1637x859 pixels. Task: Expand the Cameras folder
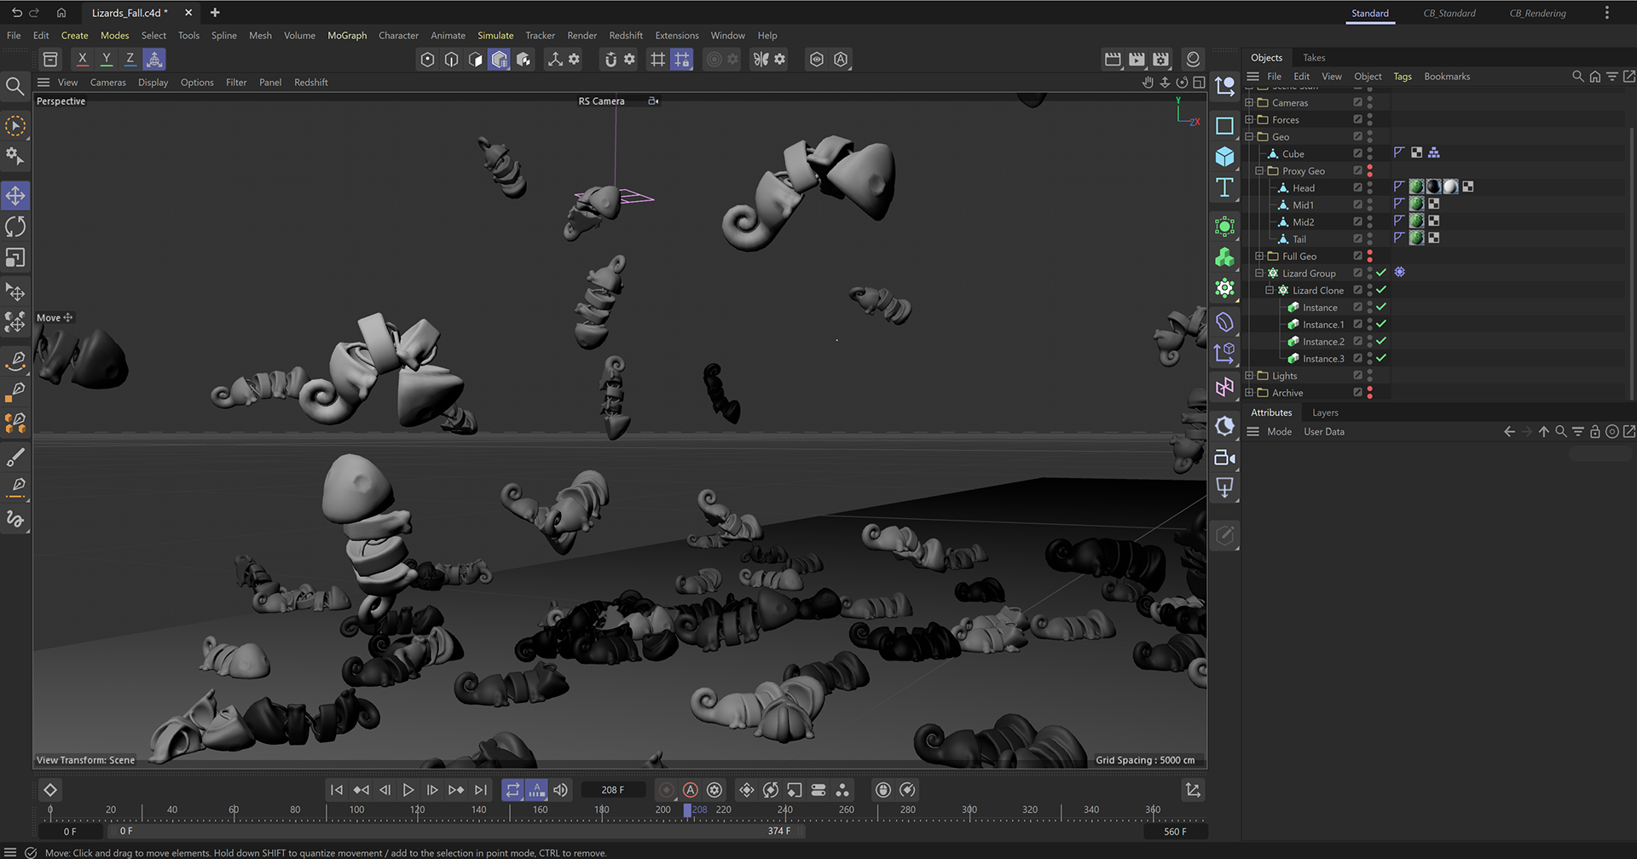(1249, 102)
